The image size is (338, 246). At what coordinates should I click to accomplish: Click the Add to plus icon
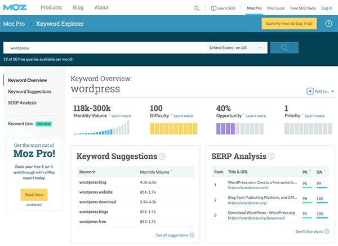point(310,91)
